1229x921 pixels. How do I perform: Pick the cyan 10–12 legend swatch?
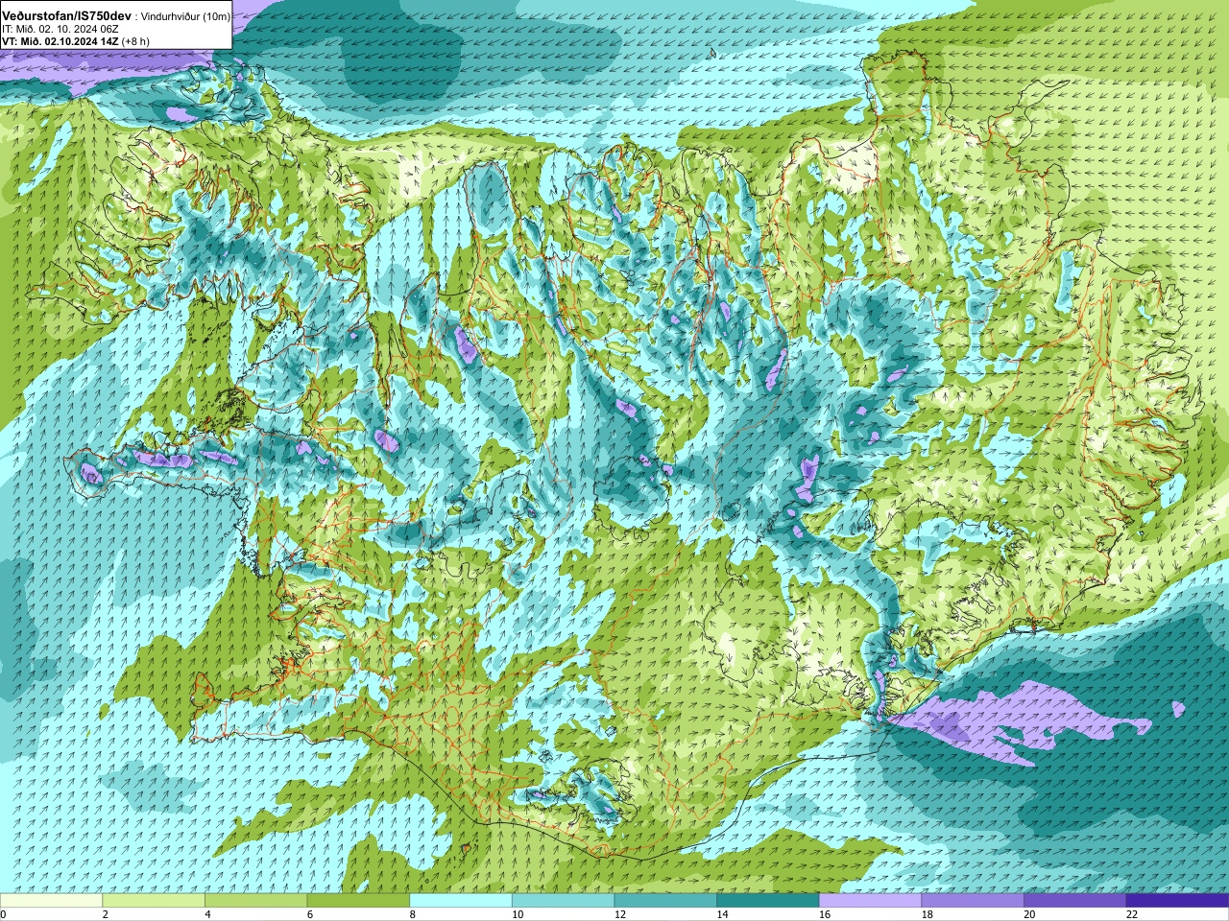tap(563, 901)
